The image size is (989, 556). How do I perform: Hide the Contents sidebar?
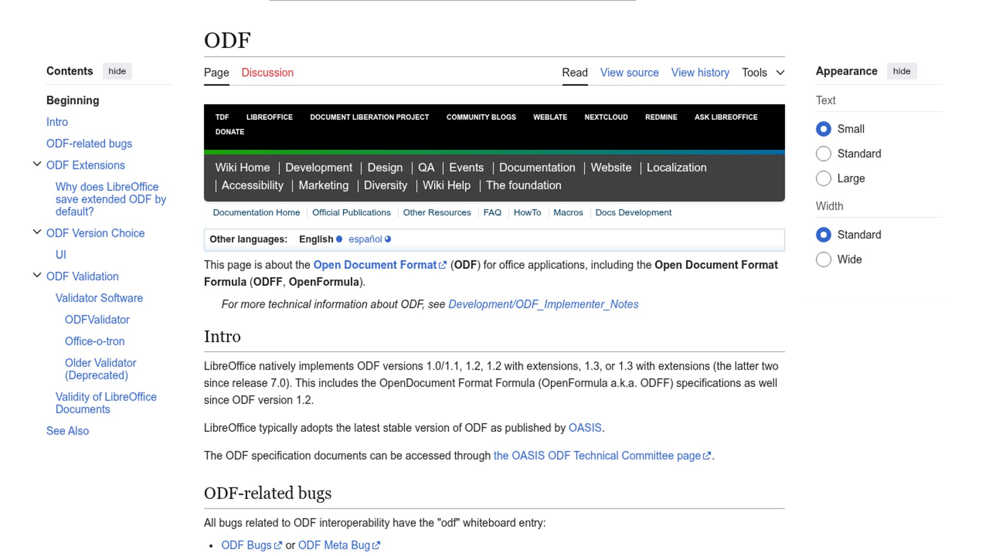click(117, 71)
